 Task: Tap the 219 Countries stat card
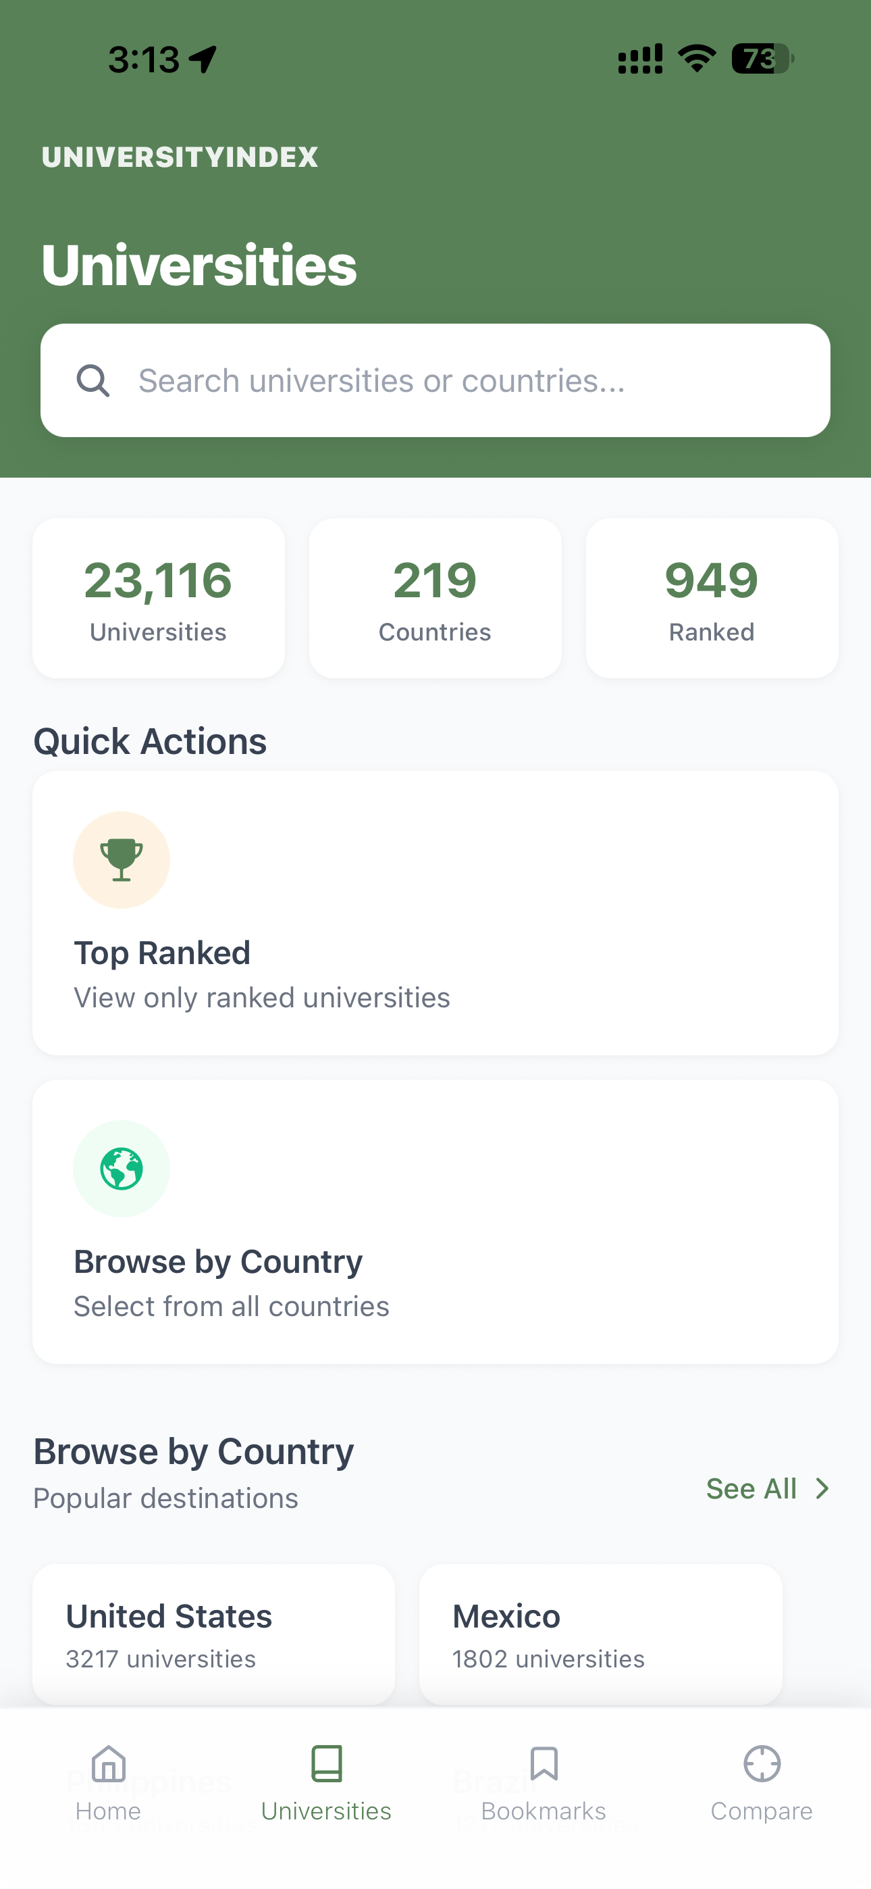tap(435, 599)
